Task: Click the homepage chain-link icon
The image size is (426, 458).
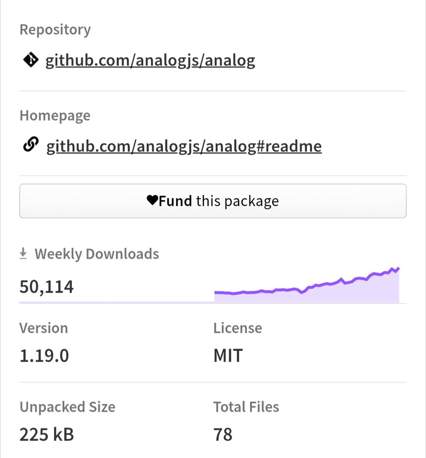Action: [31, 145]
